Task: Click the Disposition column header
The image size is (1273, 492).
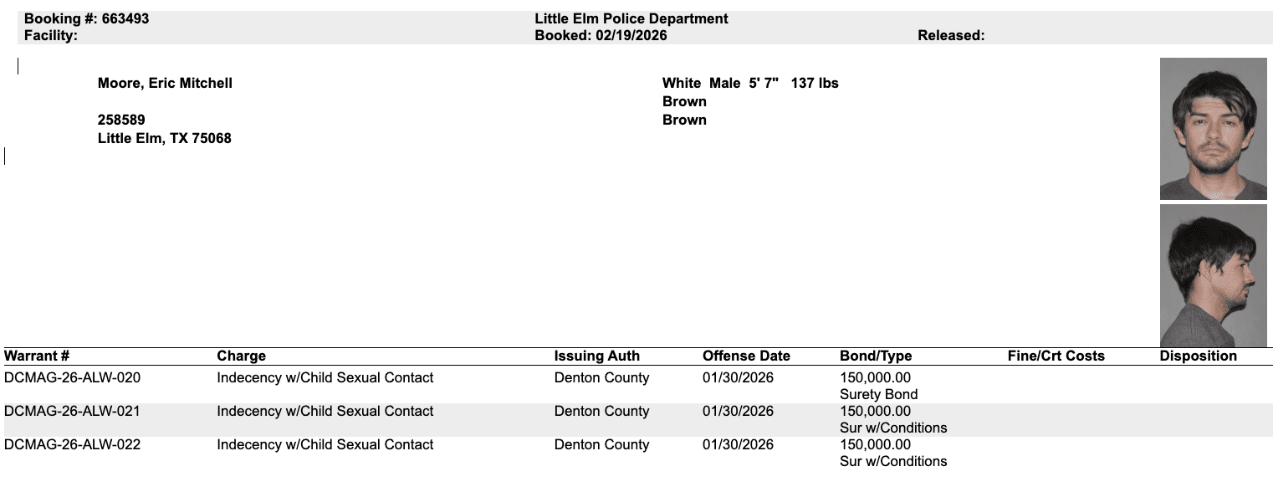Action: 1198,356
